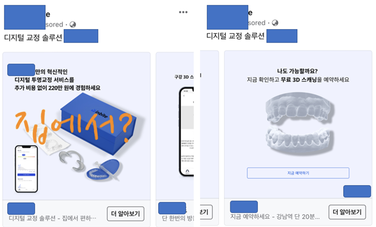Open the three-dot post options menu
The height and width of the screenshot is (227, 376).
tap(183, 12)
